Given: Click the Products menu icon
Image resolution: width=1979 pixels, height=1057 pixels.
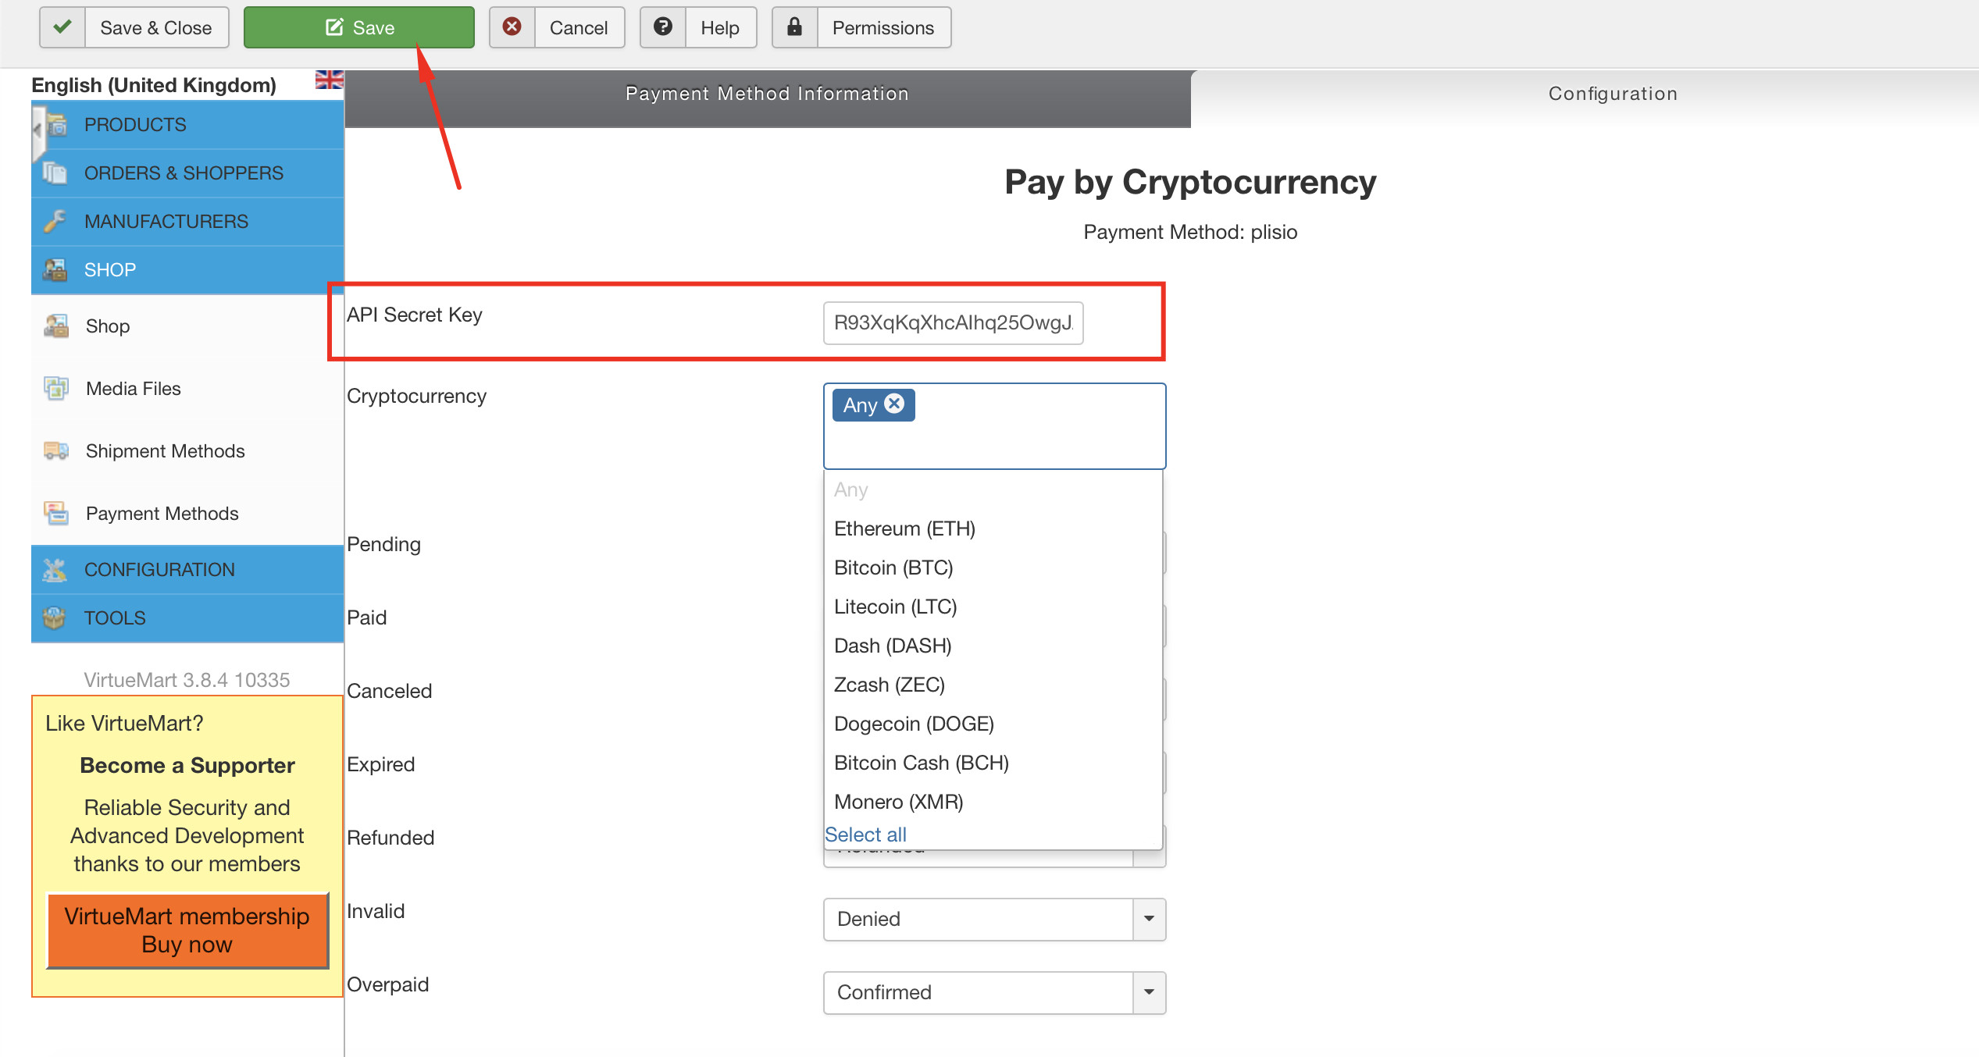Looking at the screenshot, I should coord(56,125).
